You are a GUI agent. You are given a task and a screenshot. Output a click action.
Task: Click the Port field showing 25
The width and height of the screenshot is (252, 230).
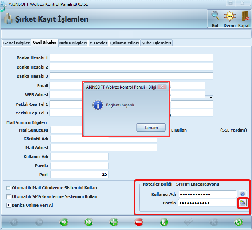79,174
